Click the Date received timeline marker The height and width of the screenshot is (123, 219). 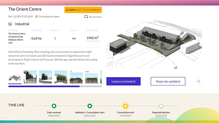[54, 106]
